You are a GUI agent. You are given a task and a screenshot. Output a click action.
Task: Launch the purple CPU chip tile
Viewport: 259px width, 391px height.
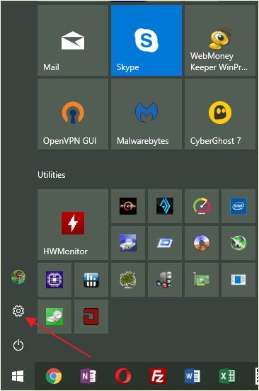(54, 280)
